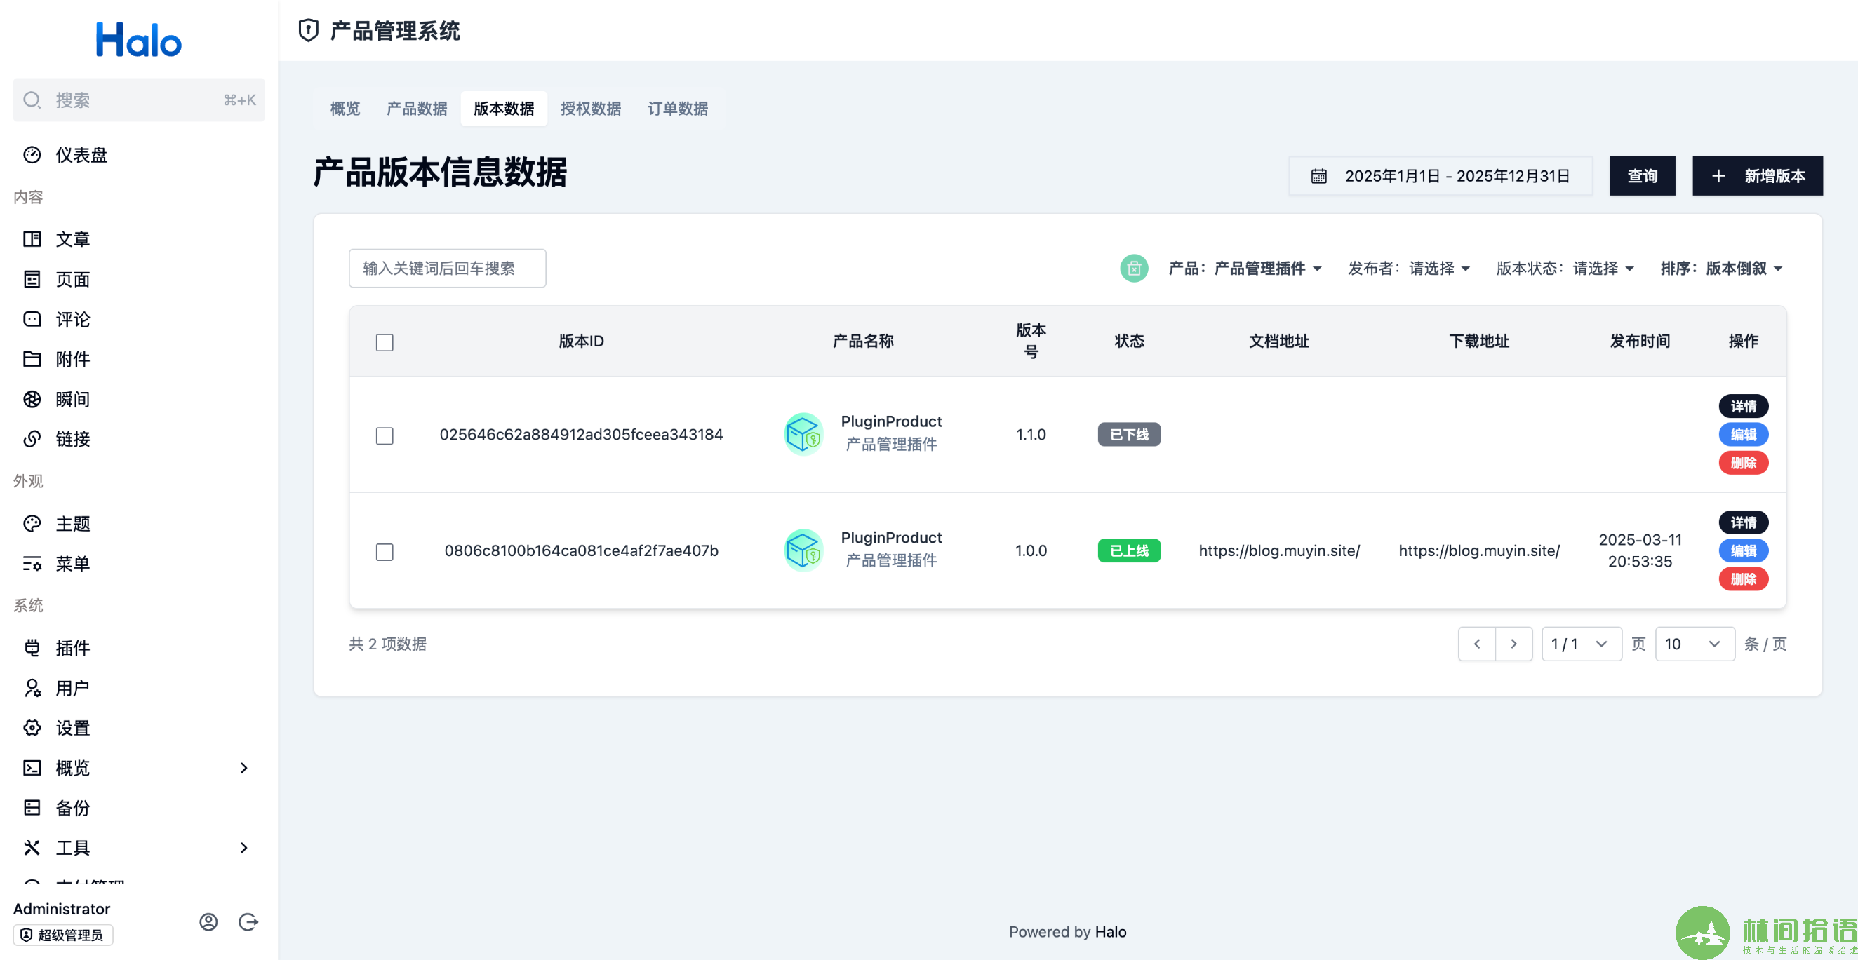Go to next page arrow

[x=1514, y=644]
